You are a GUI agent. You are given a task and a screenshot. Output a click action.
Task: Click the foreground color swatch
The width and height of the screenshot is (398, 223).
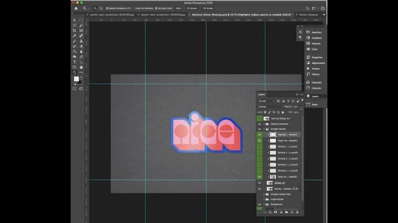[x=76, y=79]
